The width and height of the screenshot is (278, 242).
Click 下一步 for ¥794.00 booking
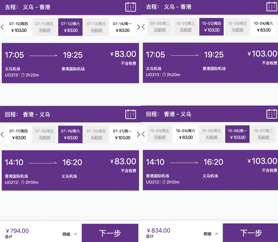[110, 233]
